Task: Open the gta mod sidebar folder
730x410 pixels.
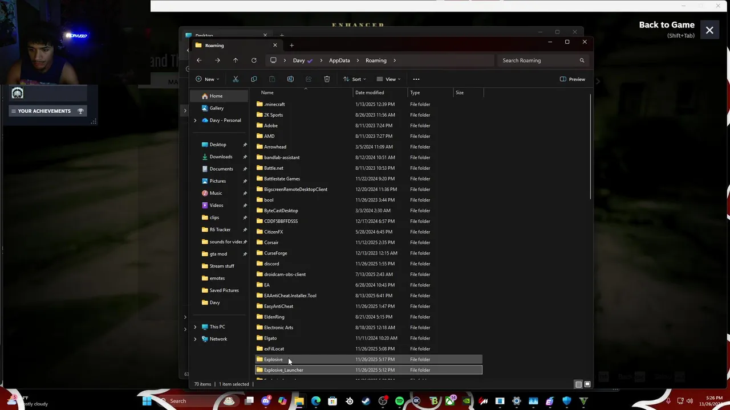Action: 218,254
